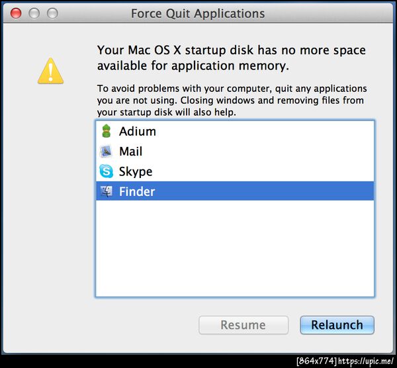Image resolution: width=397 pixels, height=368 pixels.
Task: Click the Finder face icon
Action: (x=107, y=192)
